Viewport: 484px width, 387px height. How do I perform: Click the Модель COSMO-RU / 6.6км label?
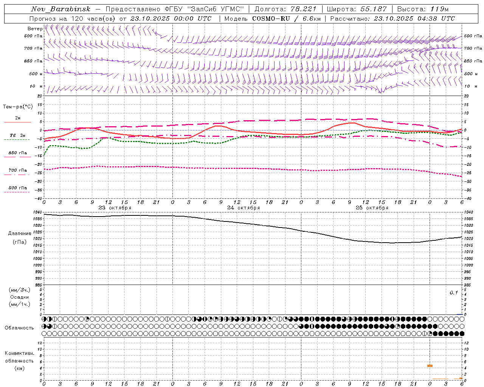coord(273,19)
